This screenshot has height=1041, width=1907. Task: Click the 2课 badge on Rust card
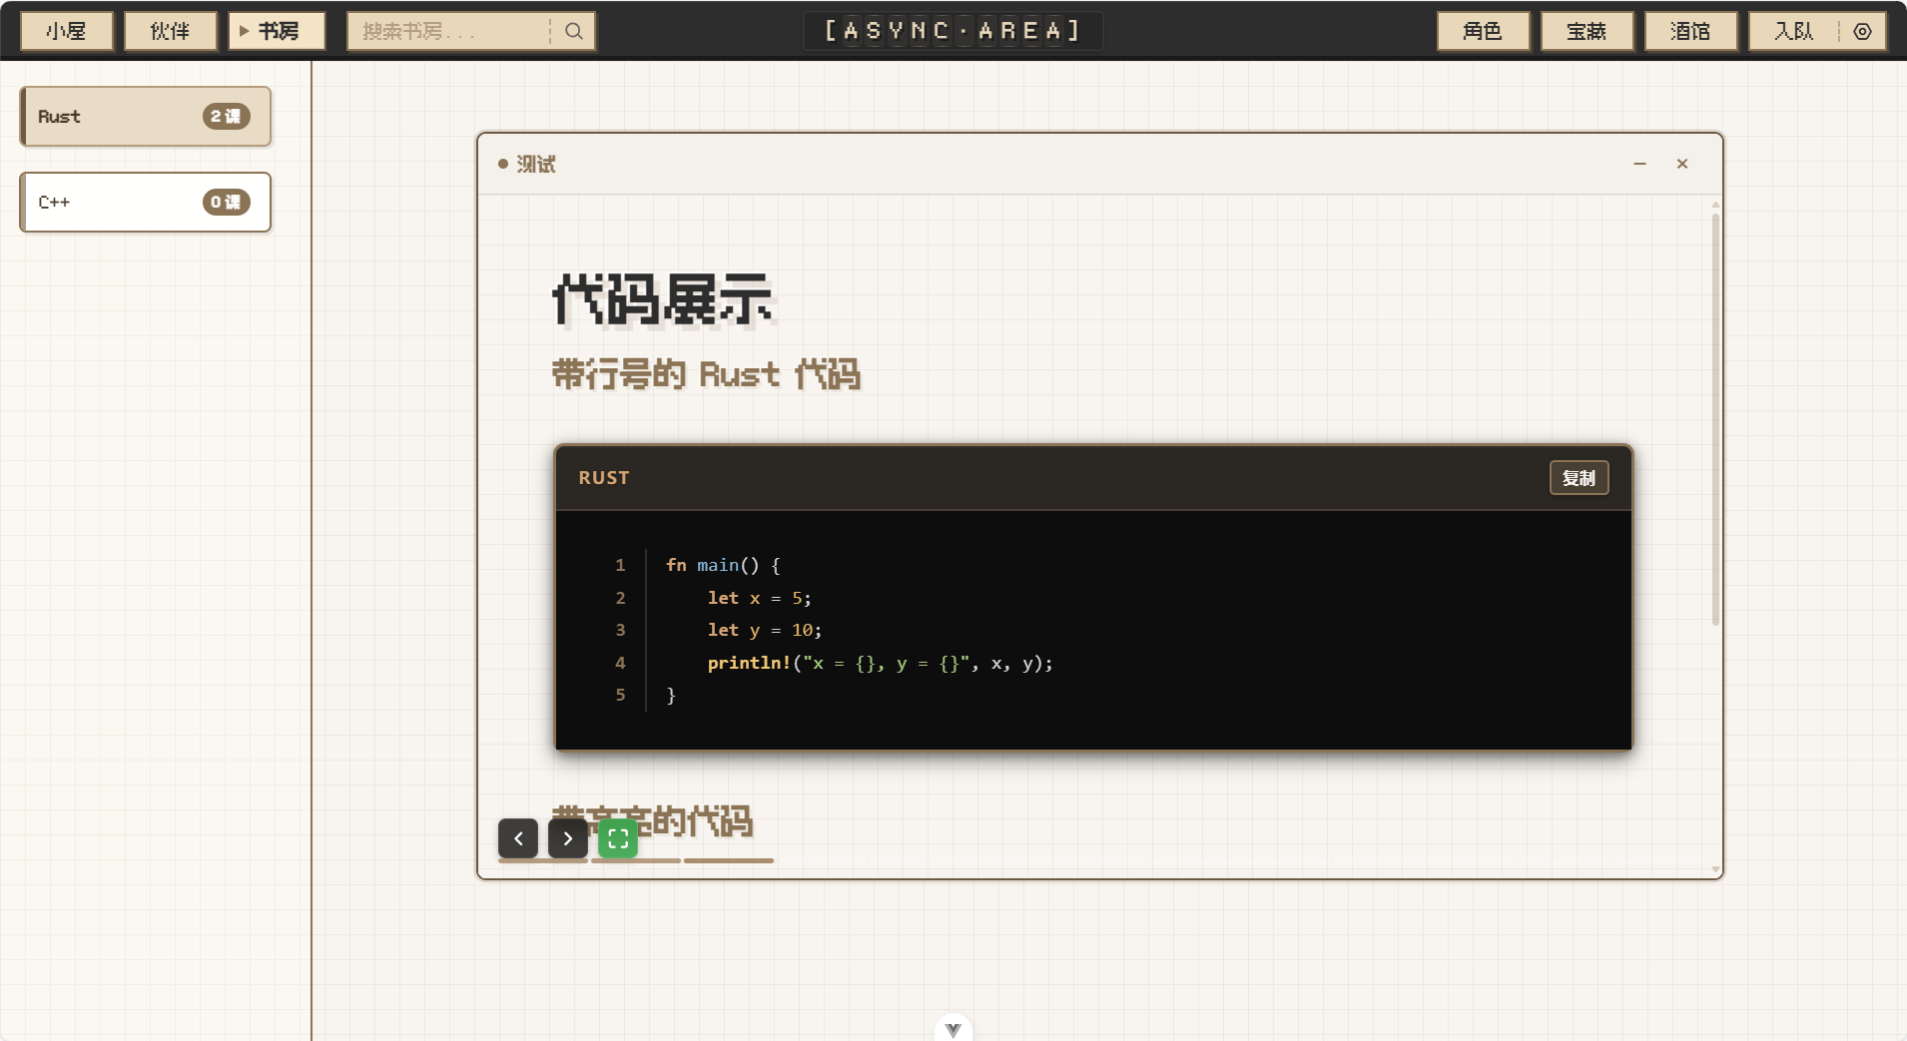tap(226, 116)
